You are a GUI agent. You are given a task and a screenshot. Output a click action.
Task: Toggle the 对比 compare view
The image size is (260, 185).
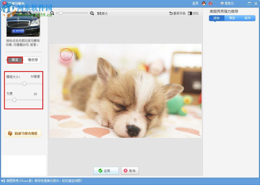coord(193,13)
